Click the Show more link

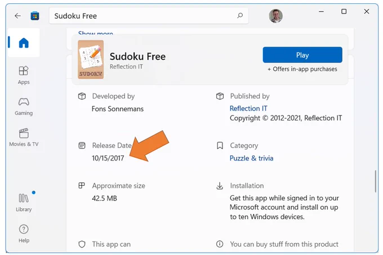[96, 33]
